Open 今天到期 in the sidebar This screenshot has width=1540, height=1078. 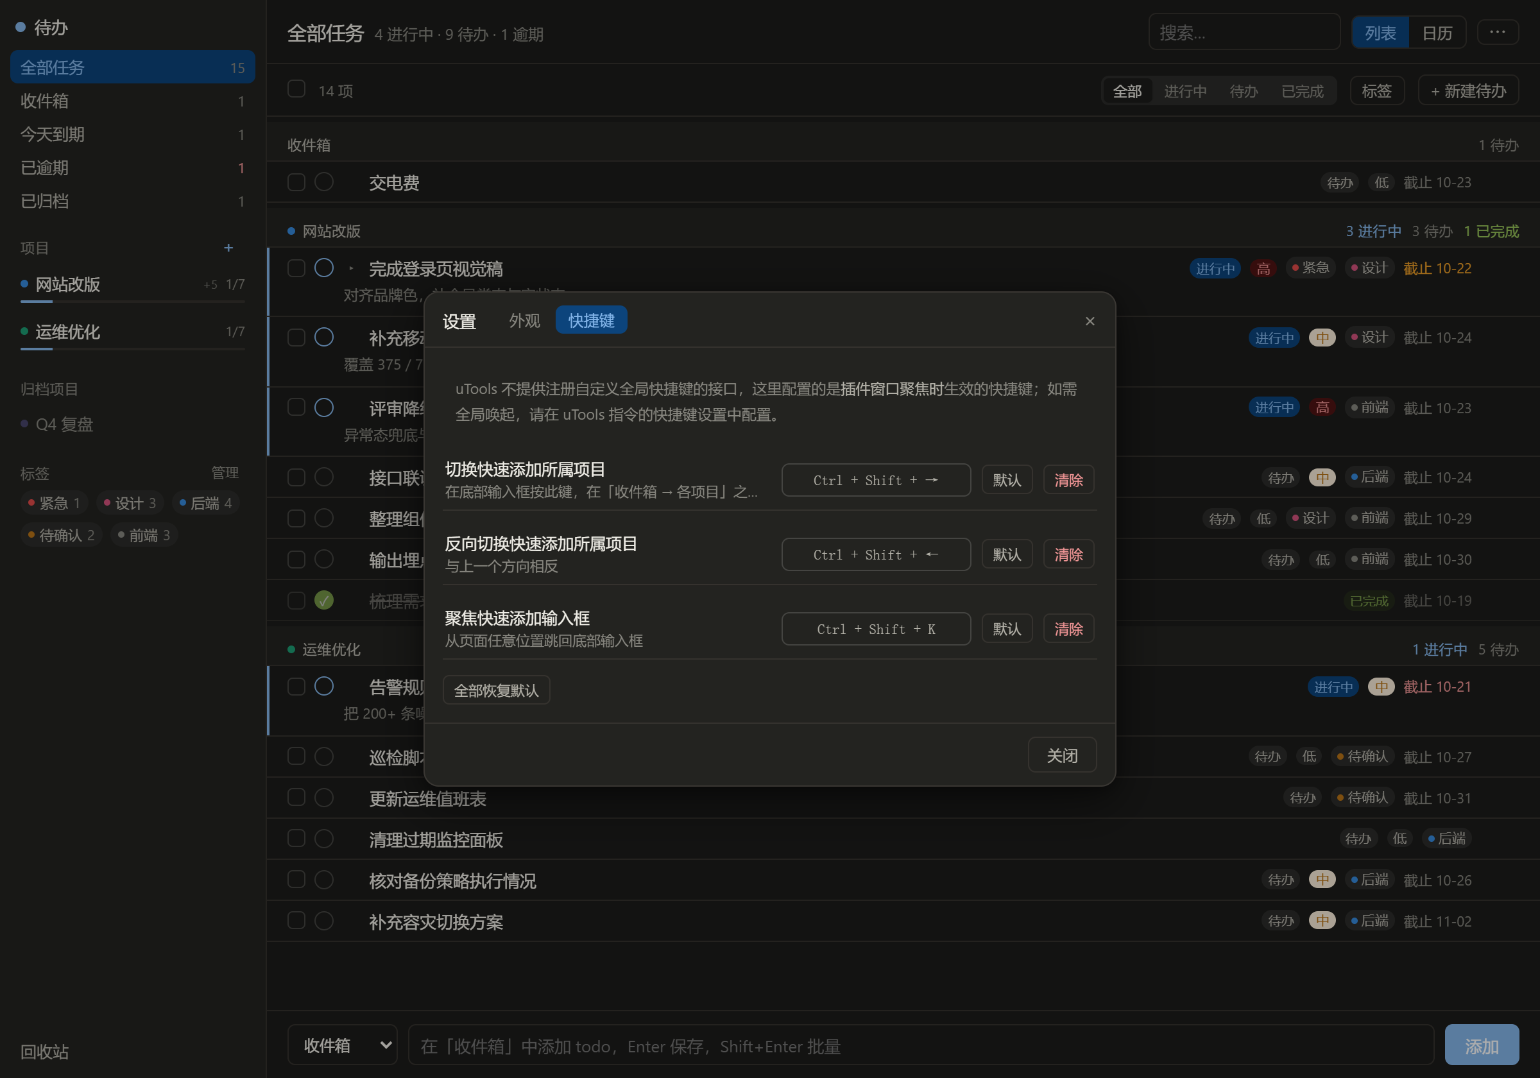[132, 134]
